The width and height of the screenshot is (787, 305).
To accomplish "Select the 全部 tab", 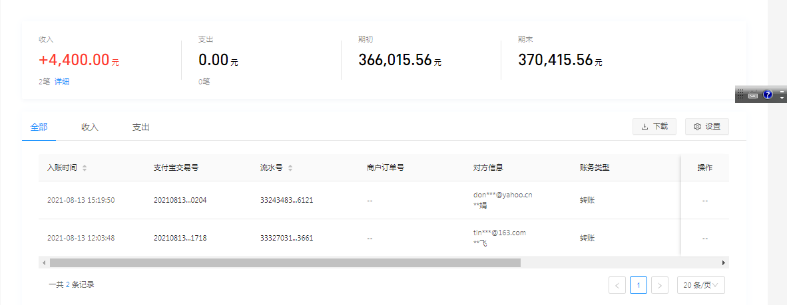I will (39, 127).
